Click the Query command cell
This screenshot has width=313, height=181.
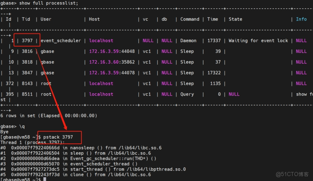(x=187, y=94)
